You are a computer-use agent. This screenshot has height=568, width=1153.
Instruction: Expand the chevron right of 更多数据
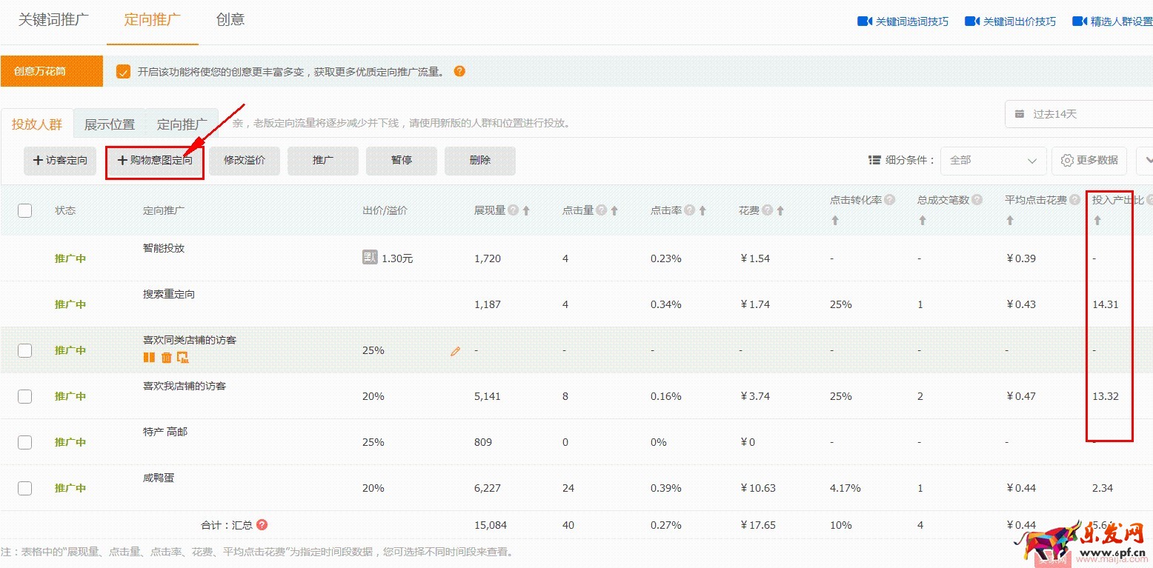coord(1146,161)
